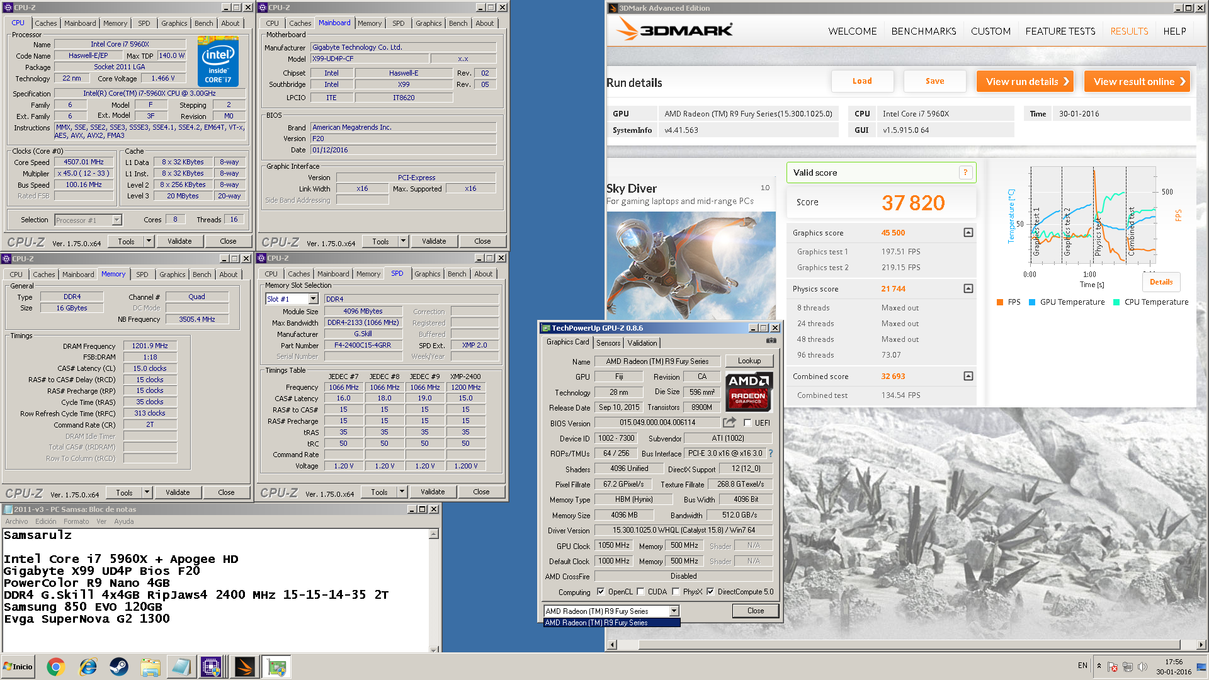Click the Lookup button in GPU-Z
Screen dimensions: 1209x680
click(749, 361)
